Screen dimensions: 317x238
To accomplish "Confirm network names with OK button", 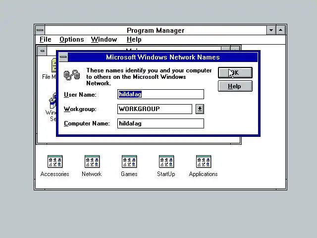I will pos(235,73).
